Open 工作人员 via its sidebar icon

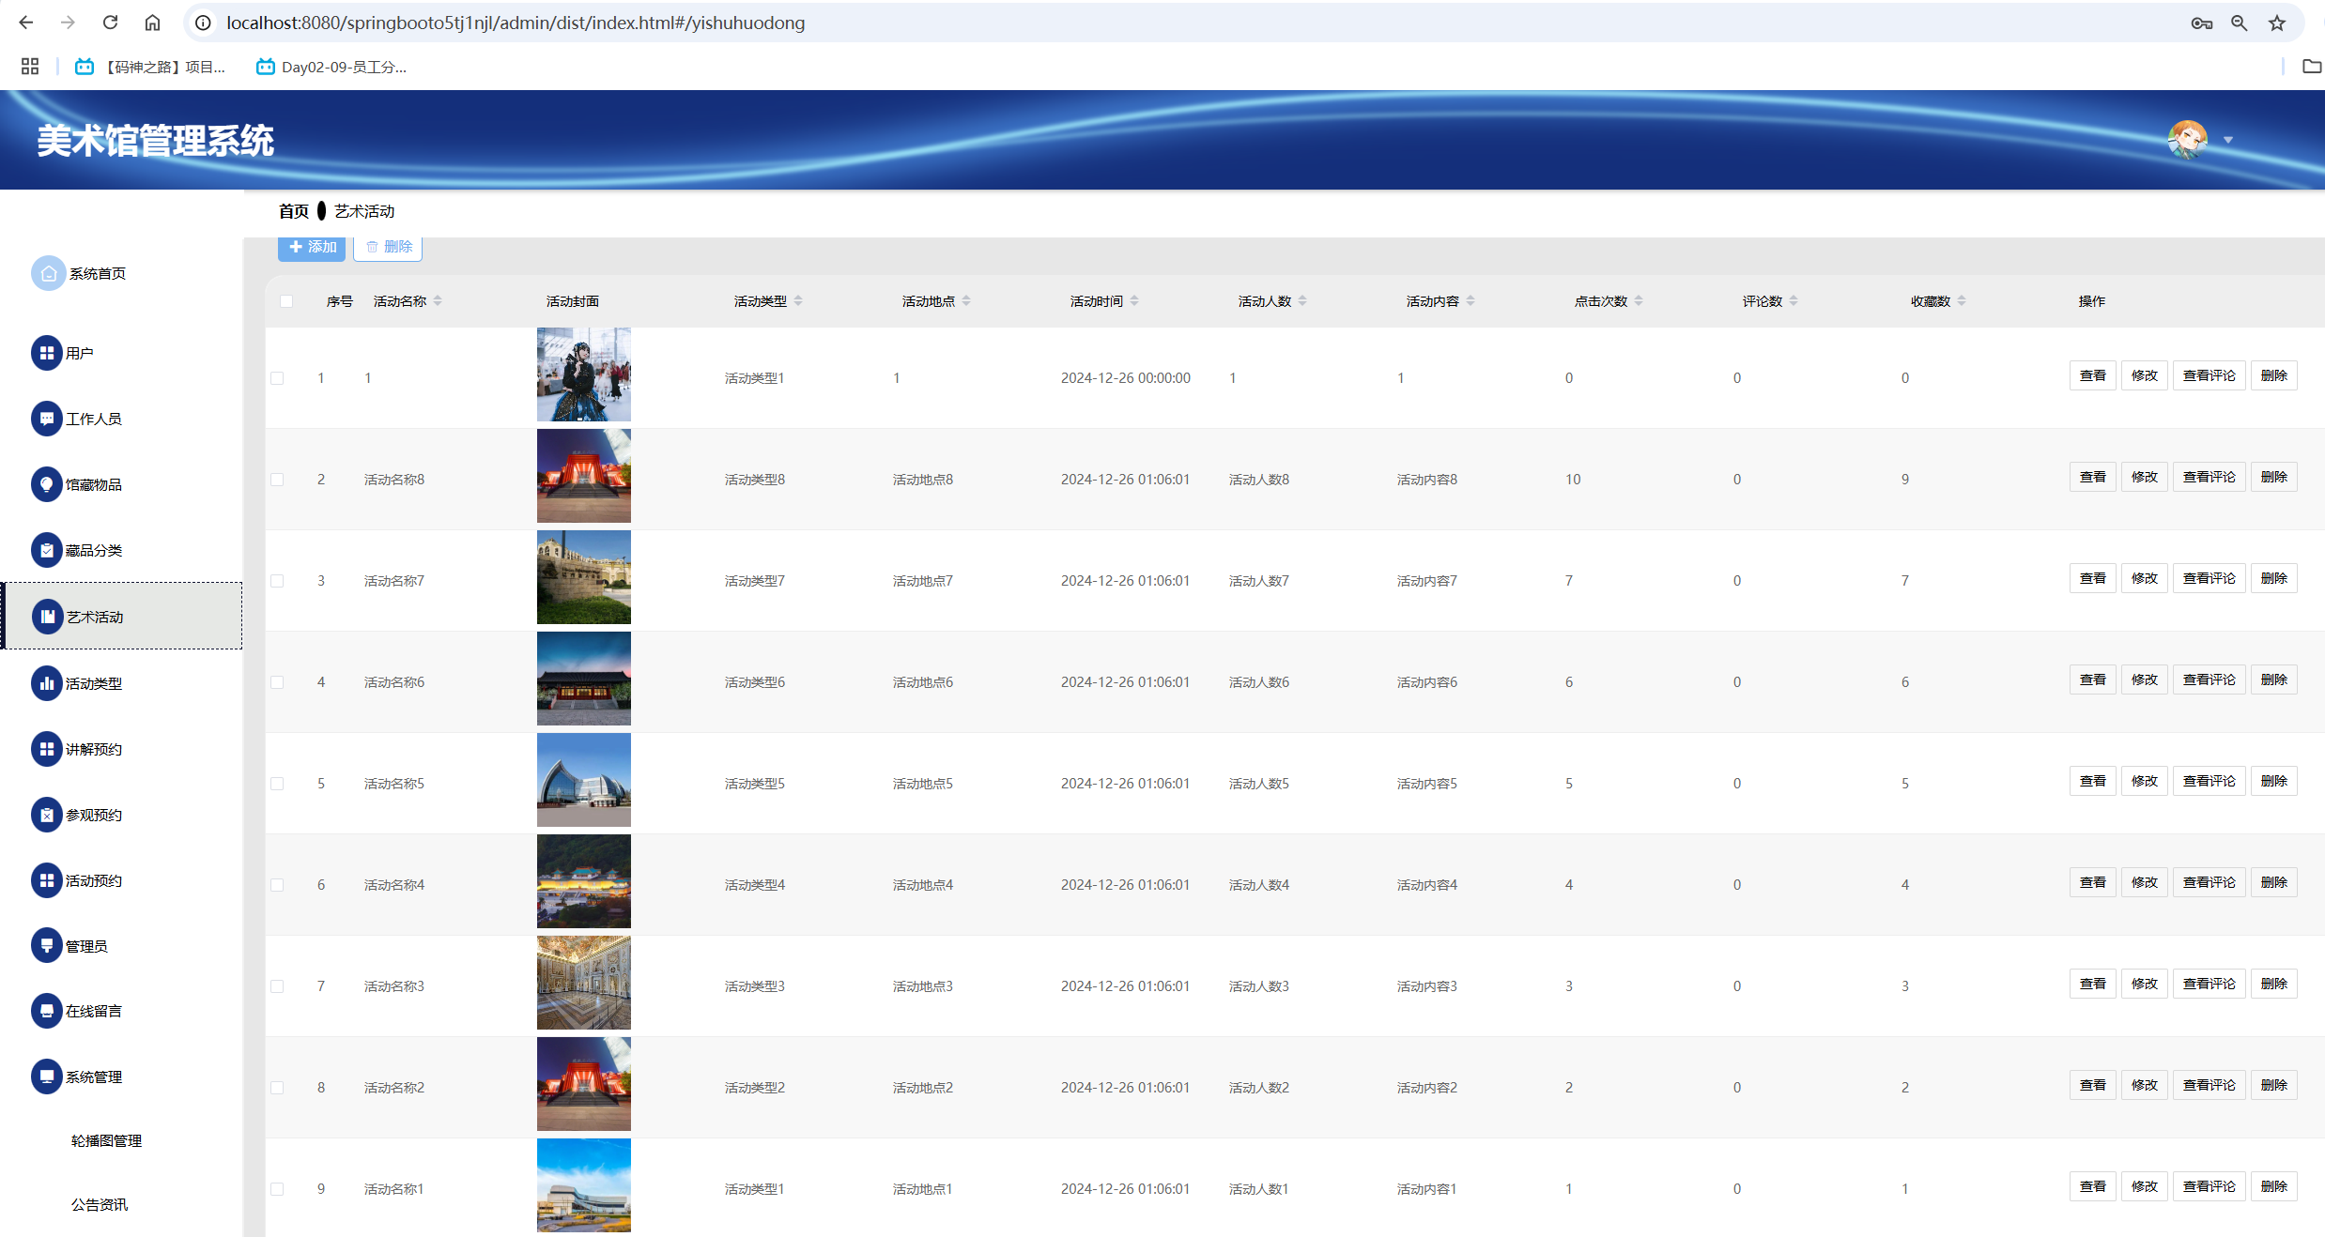coord(46,419)
